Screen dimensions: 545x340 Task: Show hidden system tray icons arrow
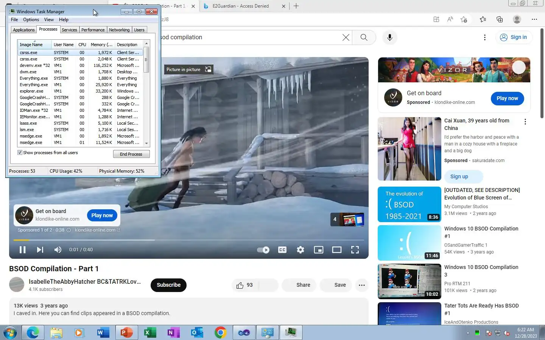(x=468, y=333)
